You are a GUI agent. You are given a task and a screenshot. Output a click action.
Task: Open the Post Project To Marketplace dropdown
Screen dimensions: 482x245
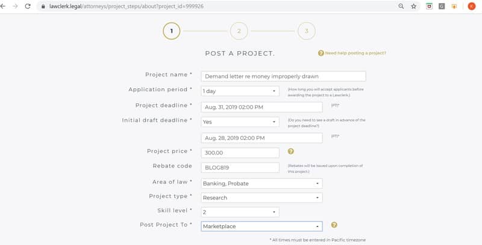[261, 226]
